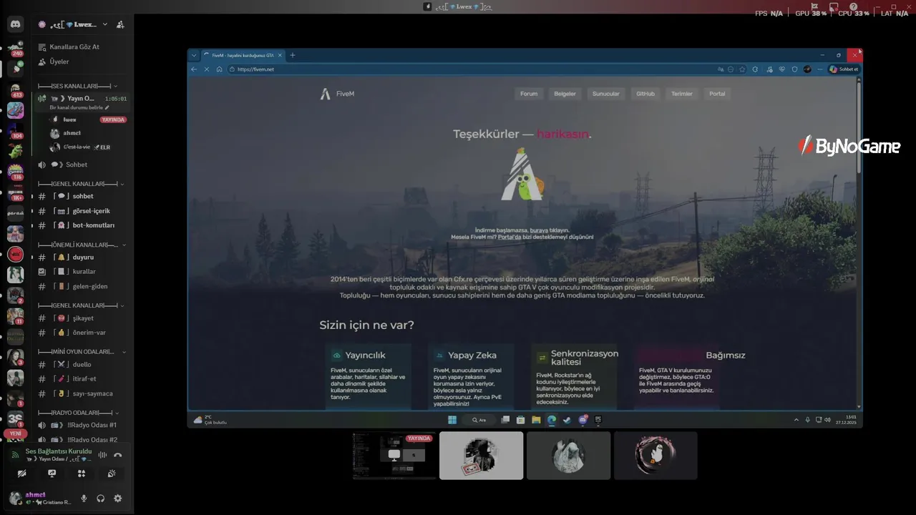Collapse the SES KANALLARI category
Image resolution: width=916 pixels, height=515 pixels.
coord(77,86)
